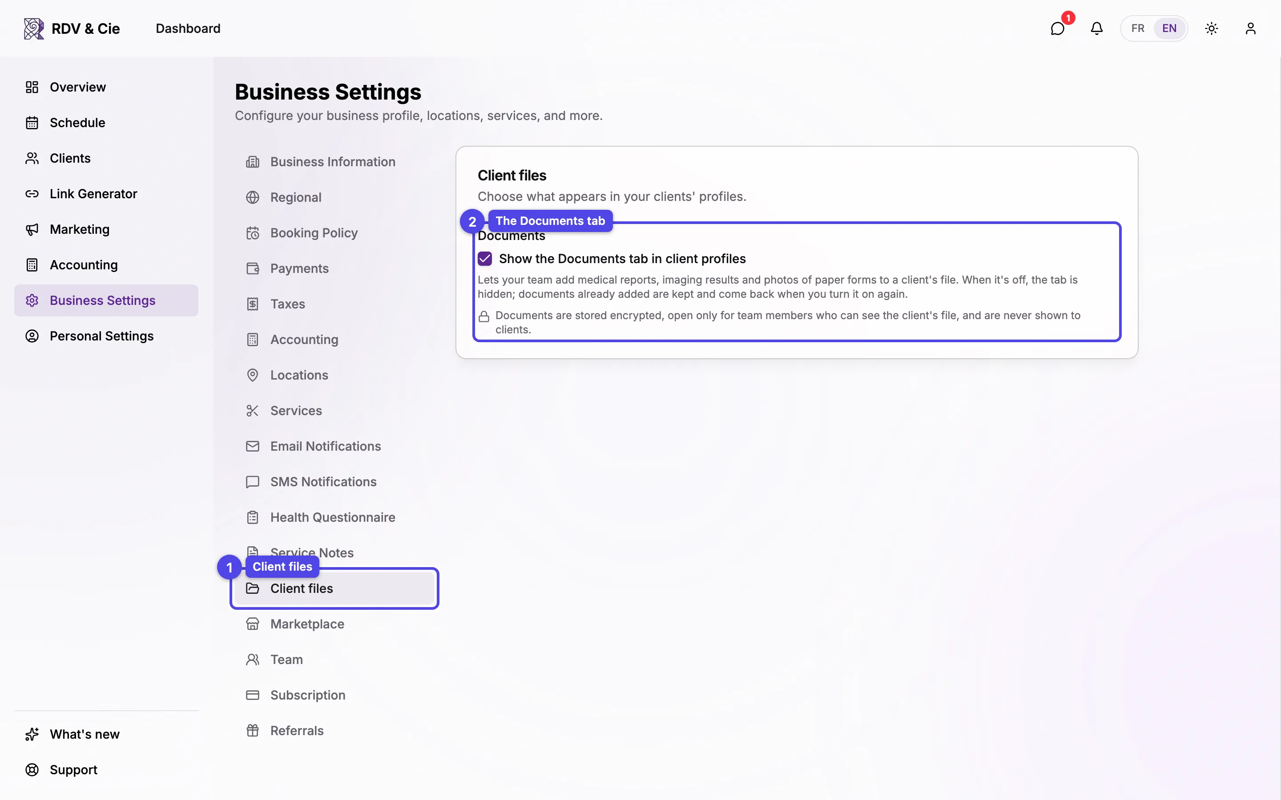Switch language to EN

(x=1169, y=28)
